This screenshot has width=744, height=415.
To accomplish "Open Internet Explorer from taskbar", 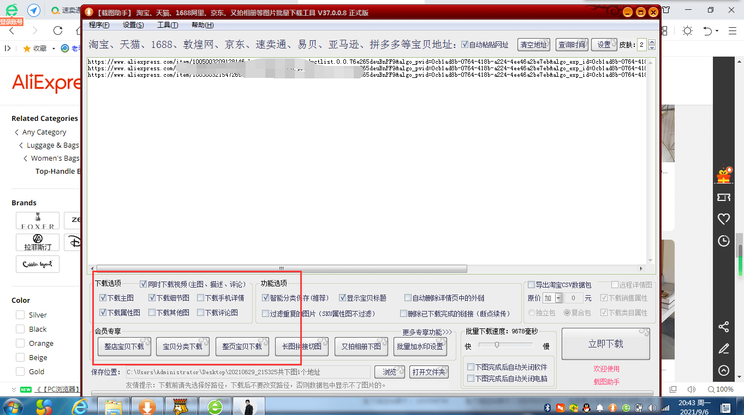I will click(80, 407).
